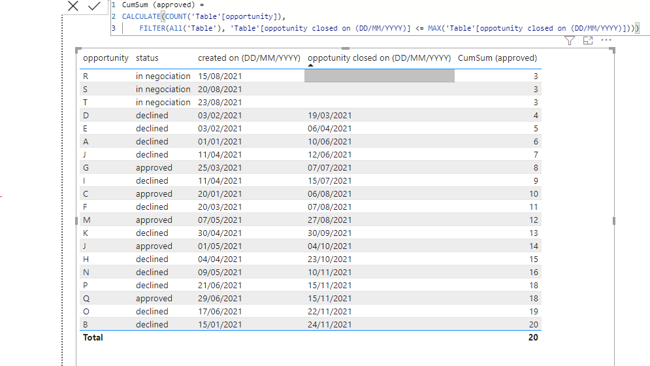Click the closed date 07/08/2021
Image resolution: width=650 pixels, height=366 pixels.
(x=329, y=207)
